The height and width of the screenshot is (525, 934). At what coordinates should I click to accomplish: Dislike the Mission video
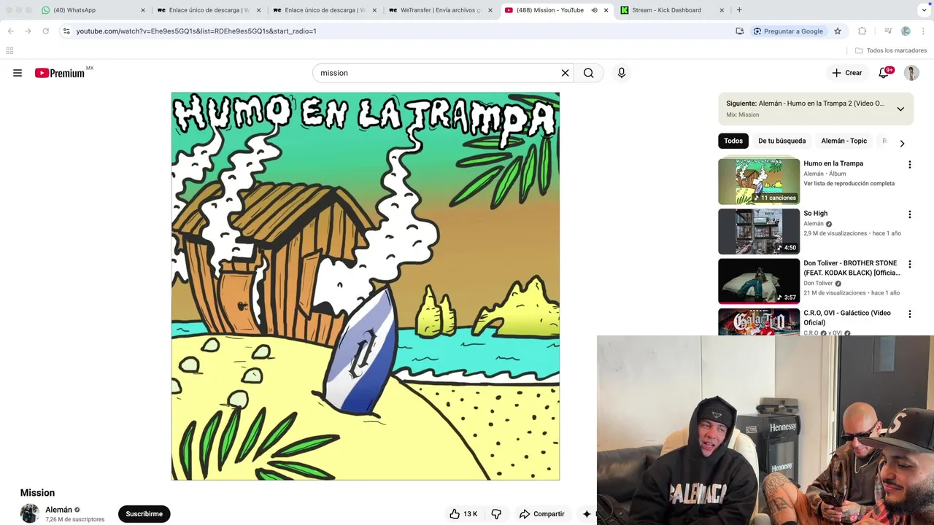point(496,514)
